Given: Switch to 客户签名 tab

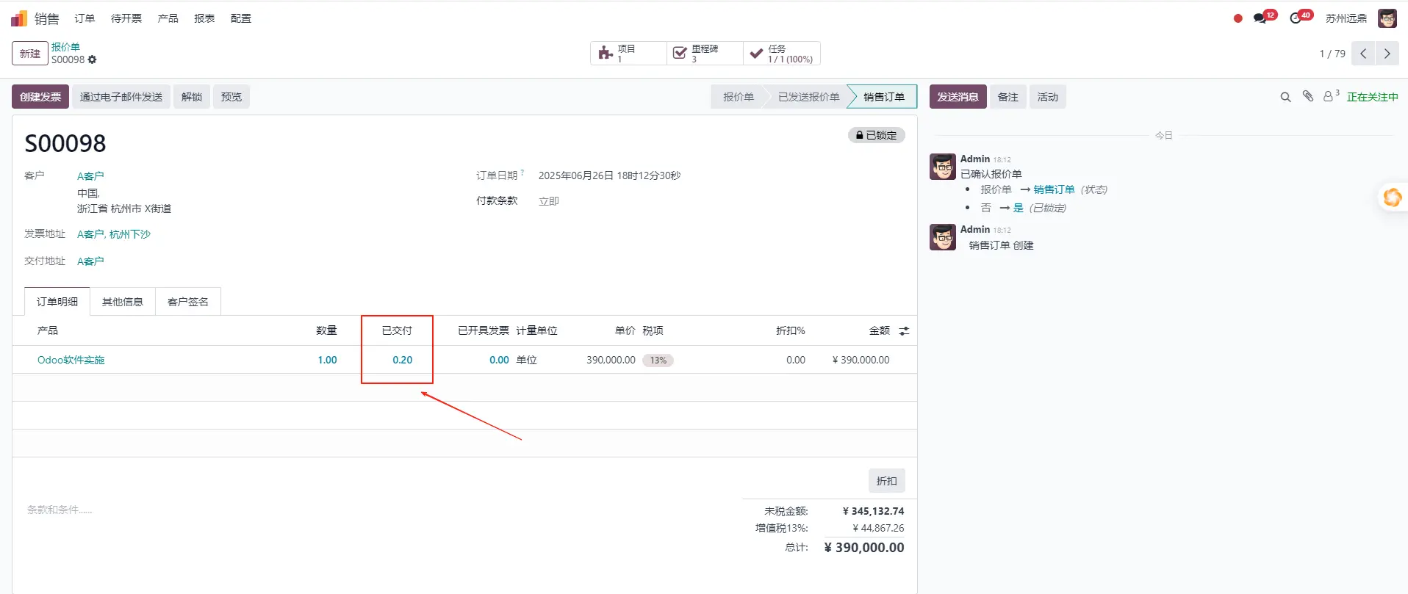Looking at the screenshot, I should point(188,302).
